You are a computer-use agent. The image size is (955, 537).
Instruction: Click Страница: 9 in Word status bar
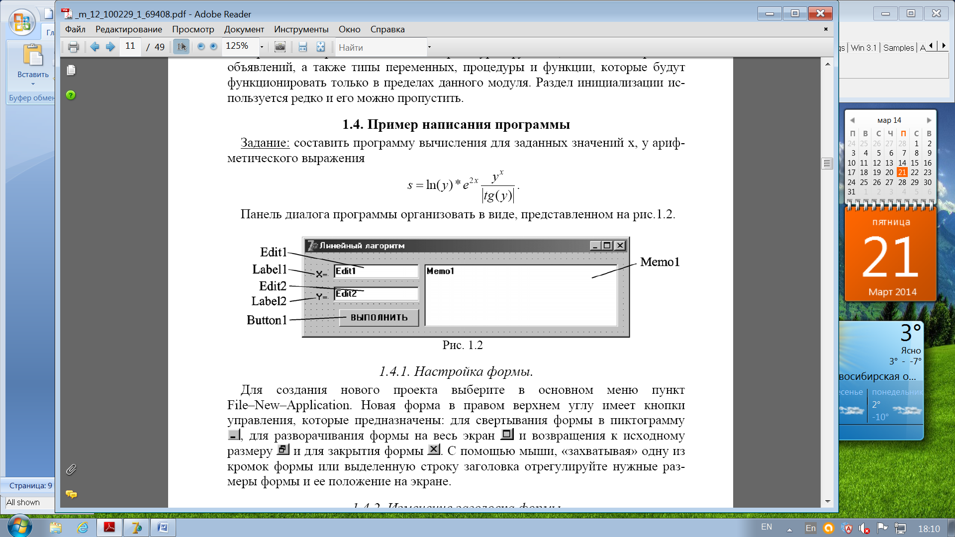coord(30,485)
